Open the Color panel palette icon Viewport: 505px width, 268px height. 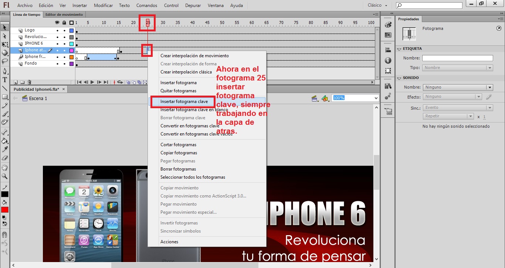tap(388, 25)
